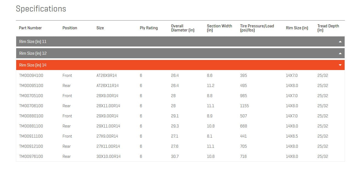
Task: Select part number TM00094100
Action: [x=31, y=76]
